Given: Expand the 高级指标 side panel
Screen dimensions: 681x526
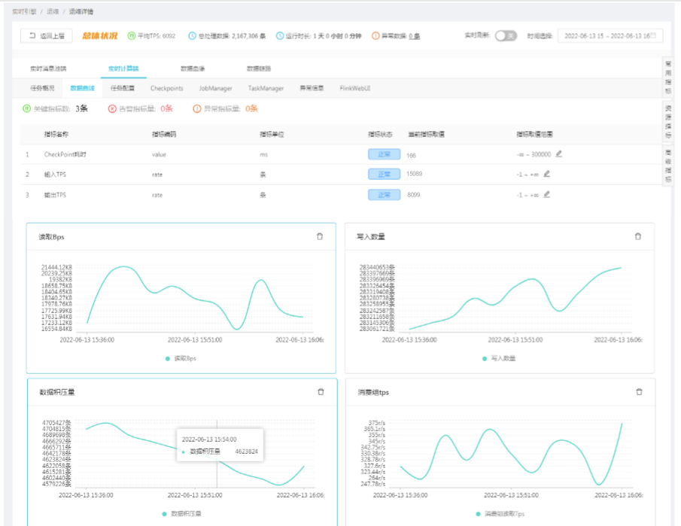Looking at the screenshot, I should pos(668,166).
